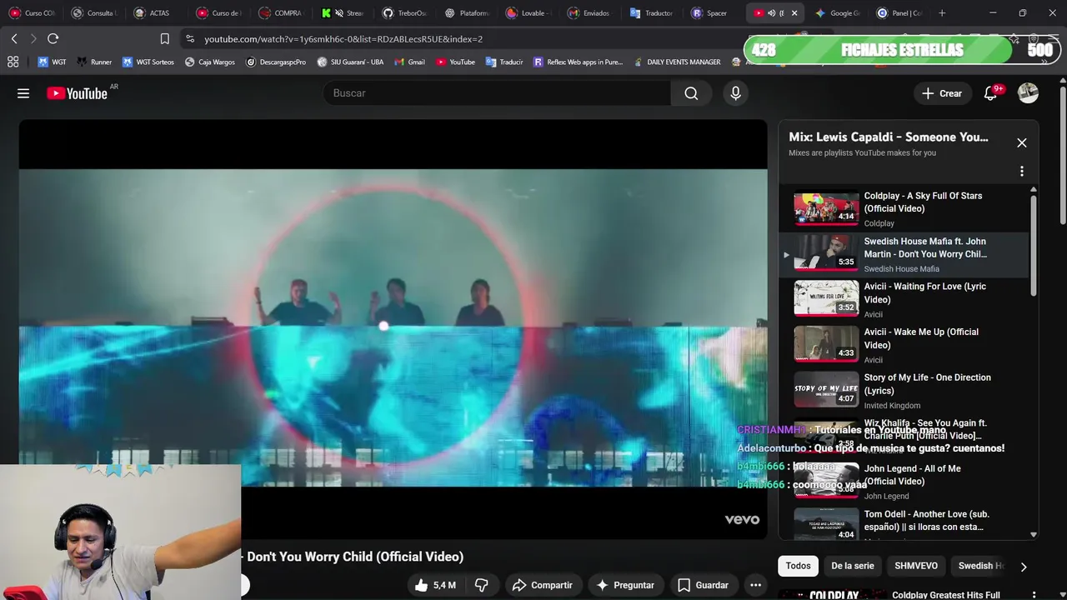Switch to the COMPRA browser tab

281,13
